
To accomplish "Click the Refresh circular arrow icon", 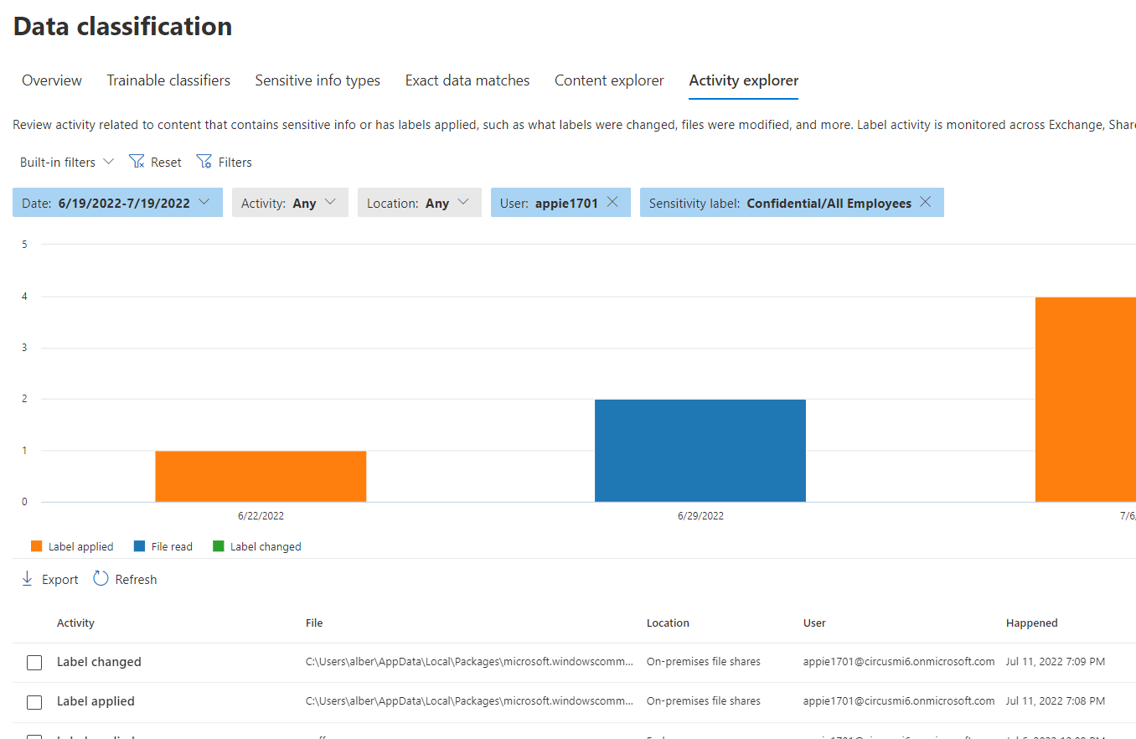I will tap(101, 579).
